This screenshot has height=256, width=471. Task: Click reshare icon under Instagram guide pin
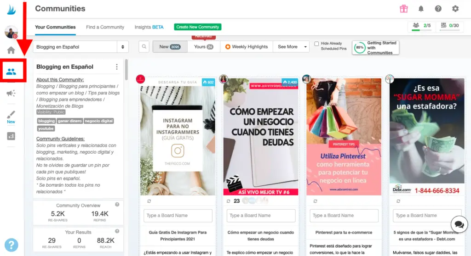click(x=149, y=201)
